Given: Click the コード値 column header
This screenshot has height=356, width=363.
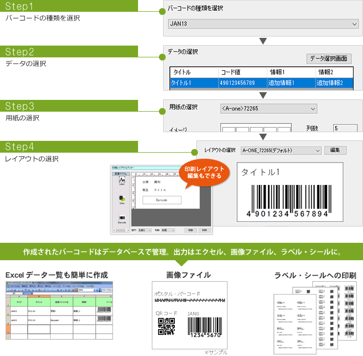Looking at the screenshot, I should point(243,72).
